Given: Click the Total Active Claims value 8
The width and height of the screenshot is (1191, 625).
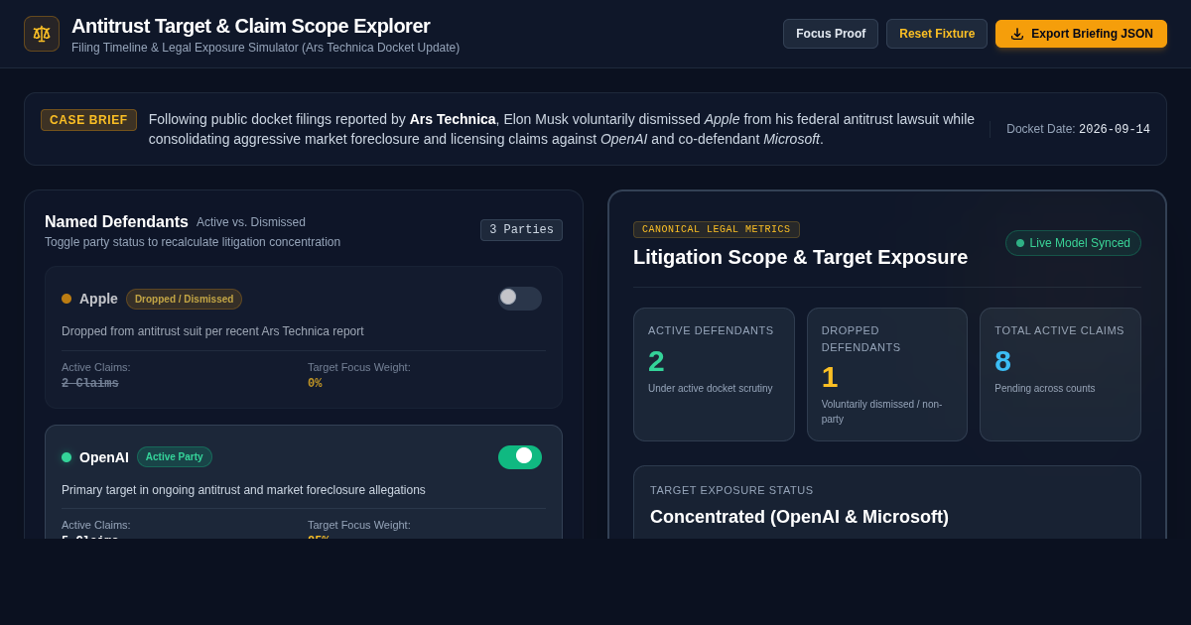Looking at the screenshot, I should [1003, 361].
